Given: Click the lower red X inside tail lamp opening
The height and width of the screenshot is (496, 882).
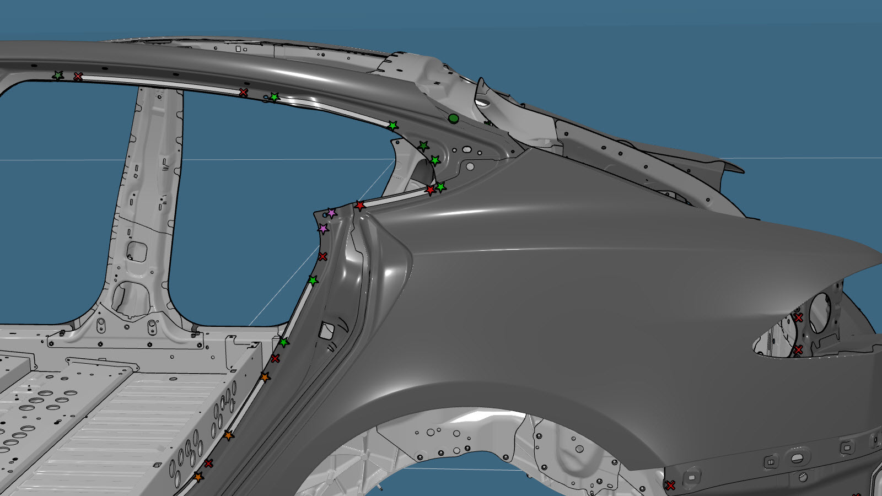Looking at the screenshot, I should [798, 350].
